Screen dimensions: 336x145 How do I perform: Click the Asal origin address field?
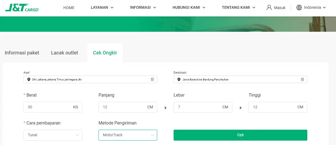(x=90, y=79)
